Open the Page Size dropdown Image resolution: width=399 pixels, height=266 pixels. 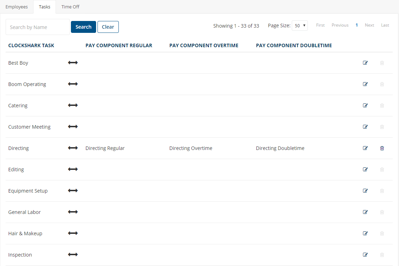299,25
